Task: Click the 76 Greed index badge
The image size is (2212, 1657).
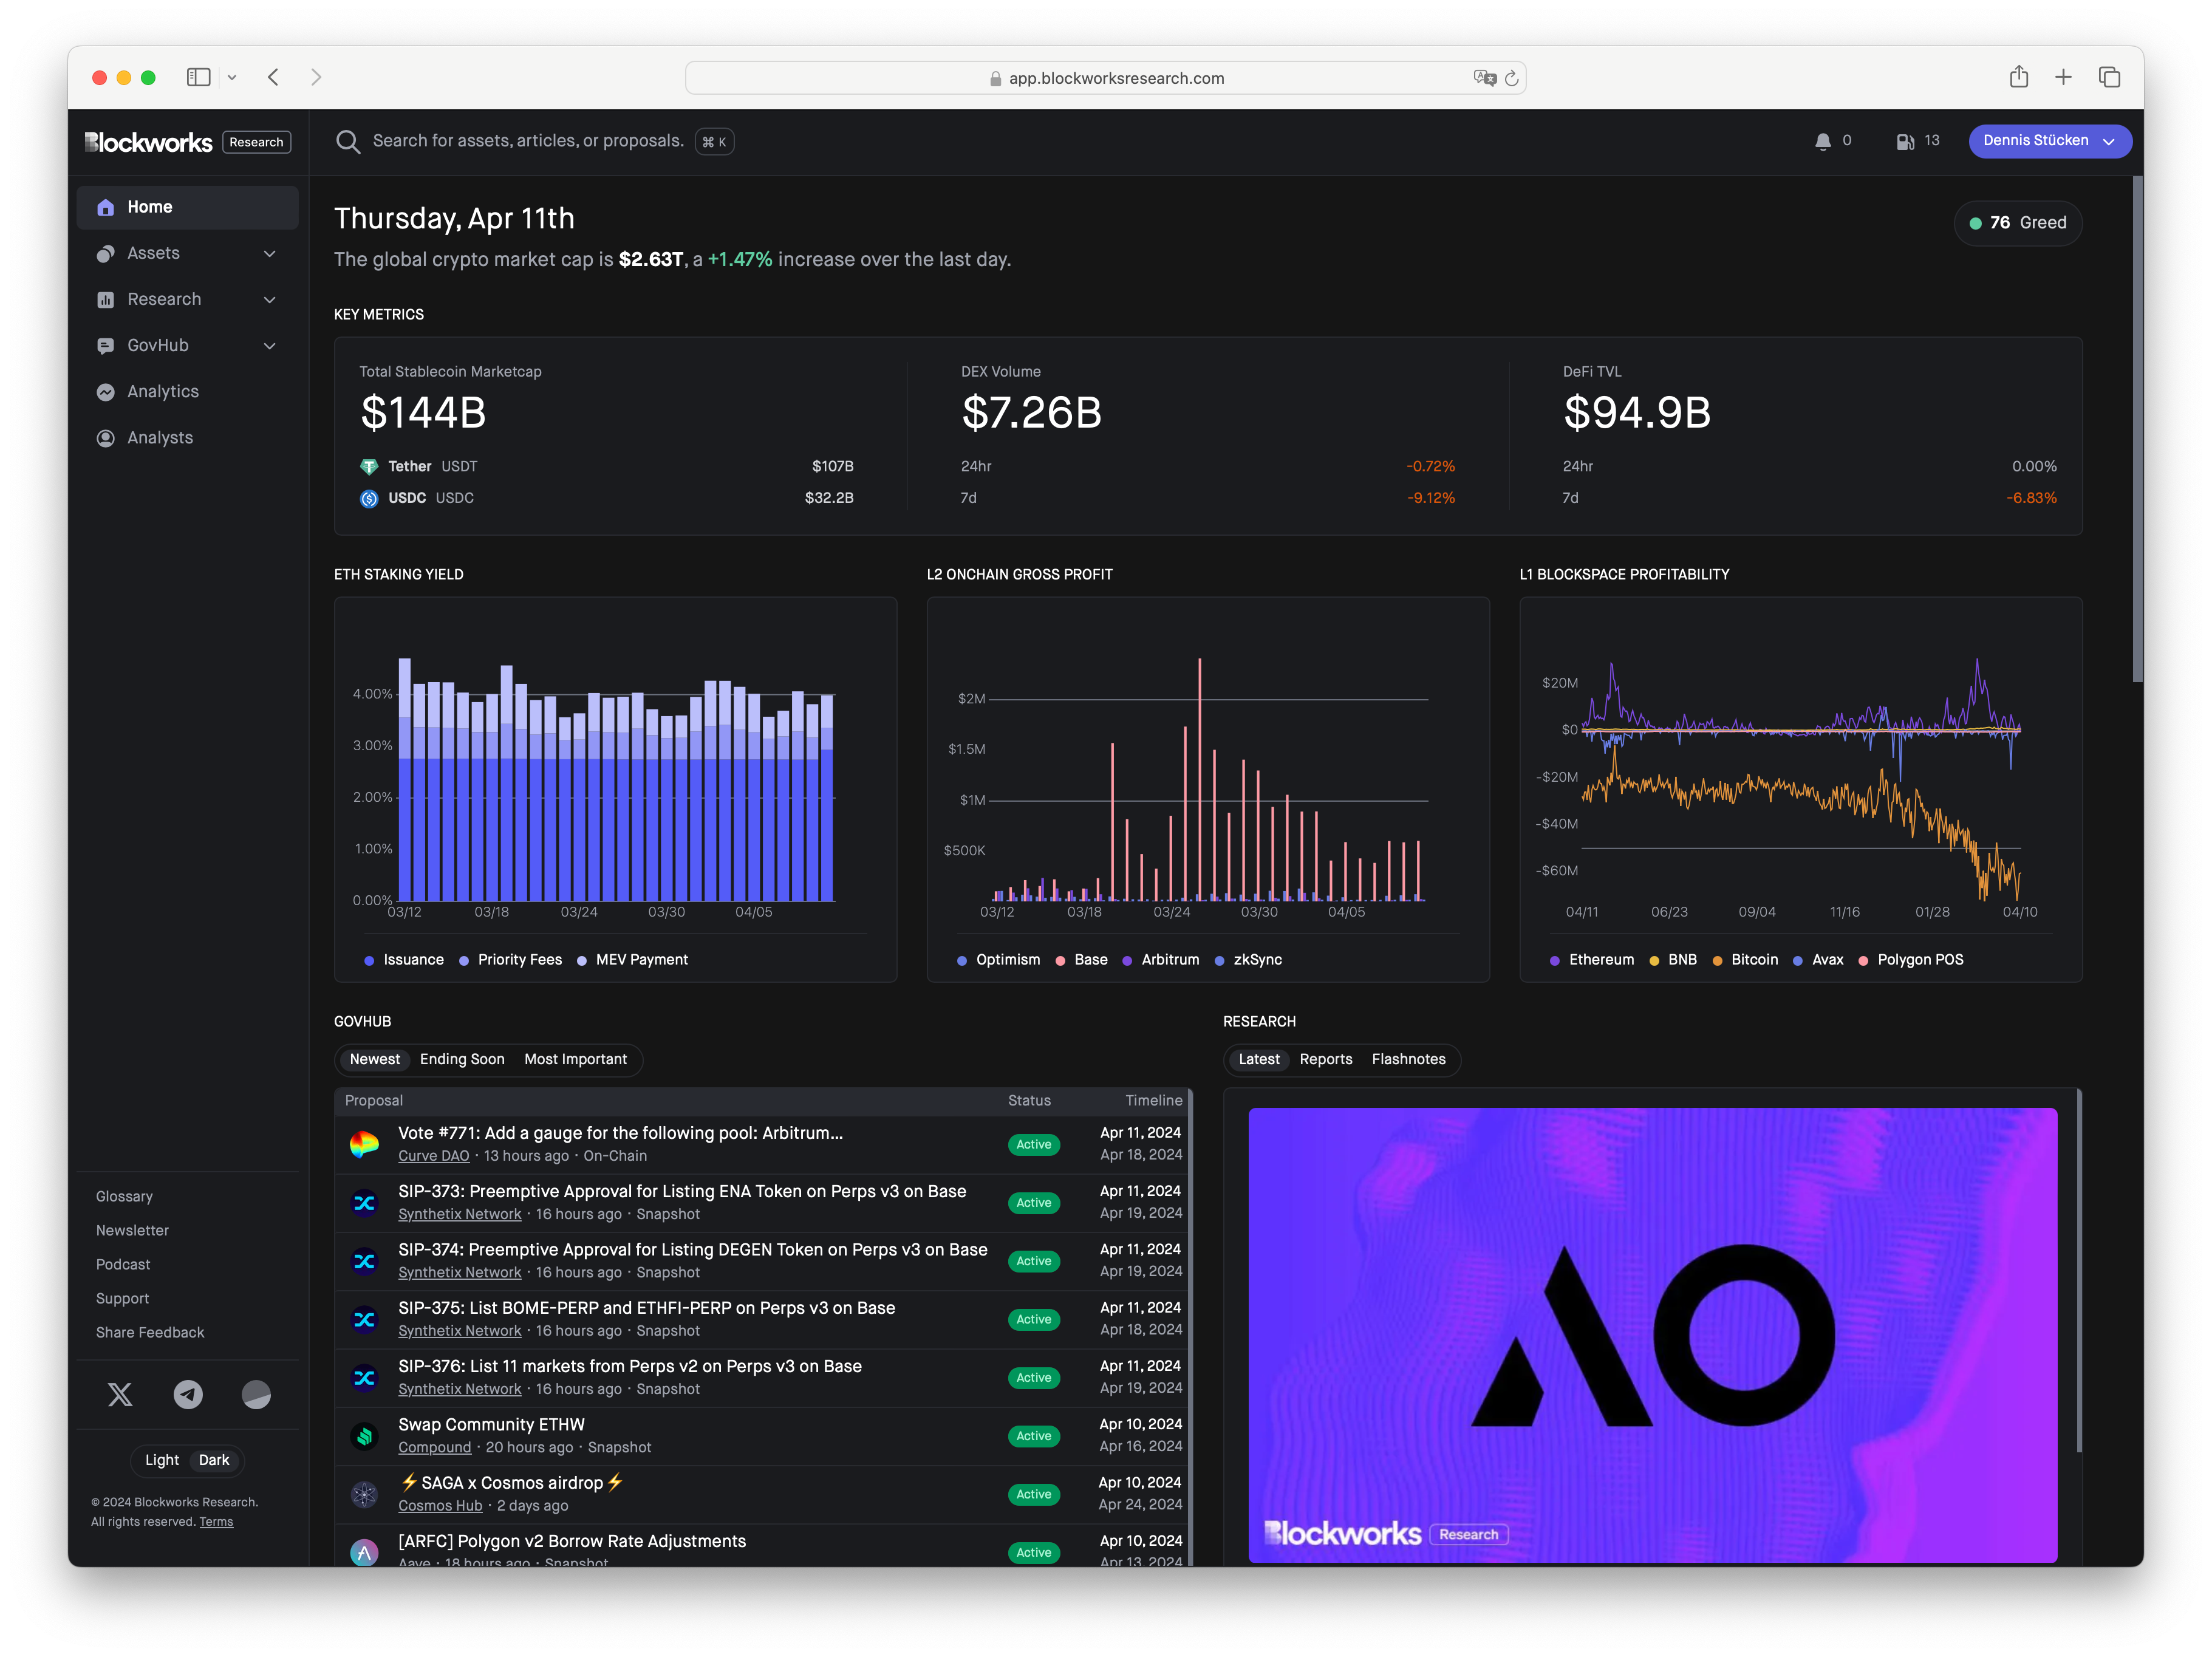Action: click(x=2018, y=223)
